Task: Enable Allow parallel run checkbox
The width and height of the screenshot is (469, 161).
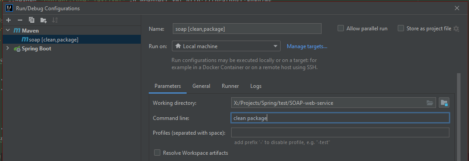Action: pos(341,29)
